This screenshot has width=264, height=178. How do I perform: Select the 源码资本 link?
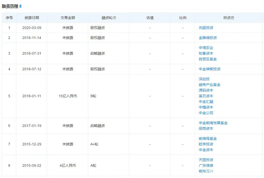[x=206, y=90]
